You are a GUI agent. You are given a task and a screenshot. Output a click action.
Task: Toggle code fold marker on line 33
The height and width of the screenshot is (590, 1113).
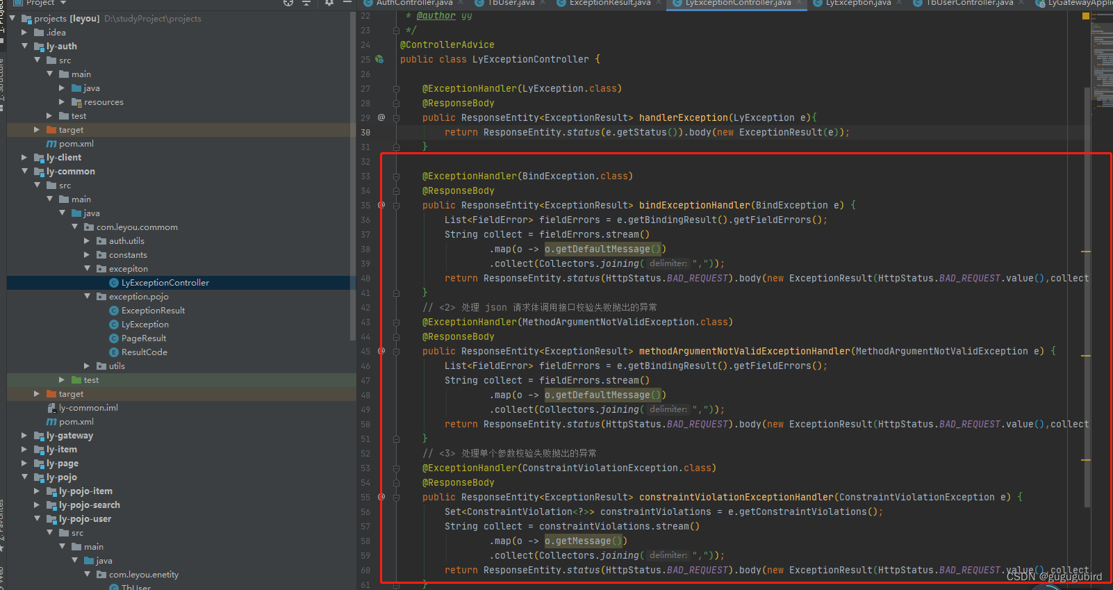click(x=396, y=176)
